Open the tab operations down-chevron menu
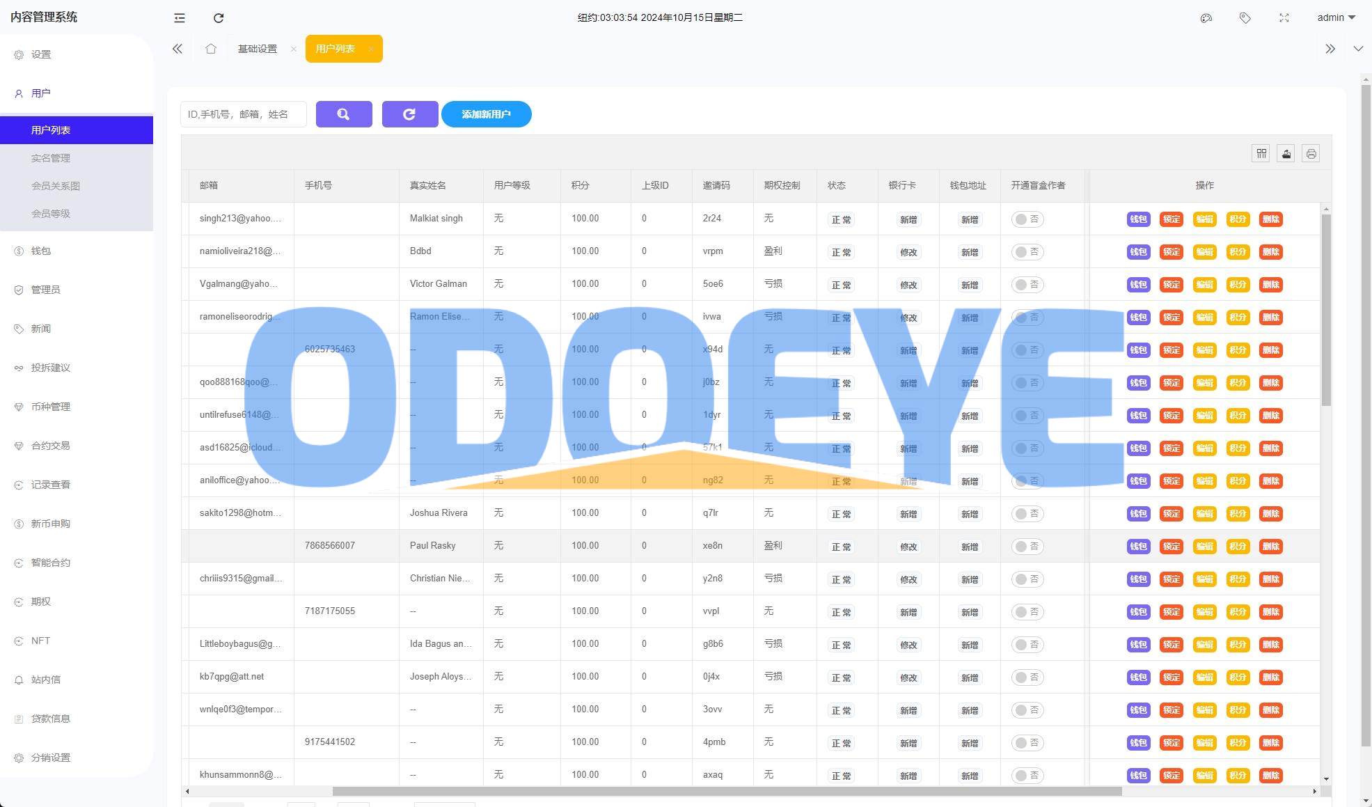This screenshot has height=807, width=1372. click(x=1358, y=49)
